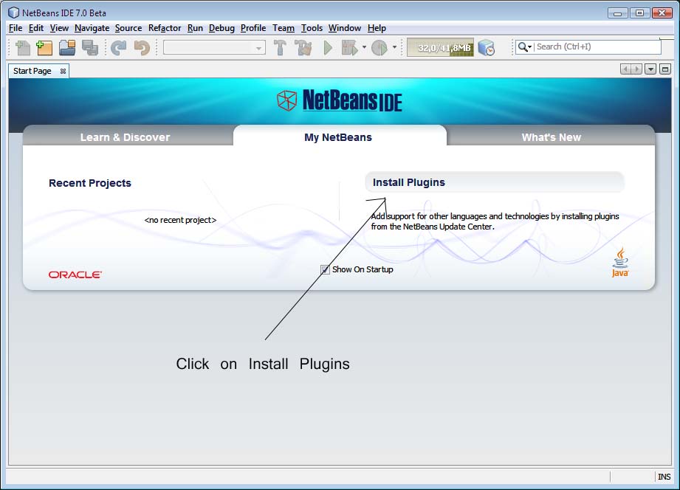Click the Oracle logo on Start Page

point(75,275)
